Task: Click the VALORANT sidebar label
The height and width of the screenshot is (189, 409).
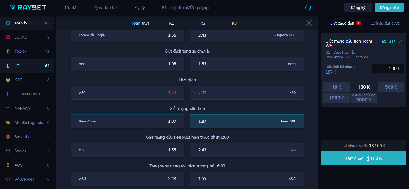Action: (x=24, y=179)
